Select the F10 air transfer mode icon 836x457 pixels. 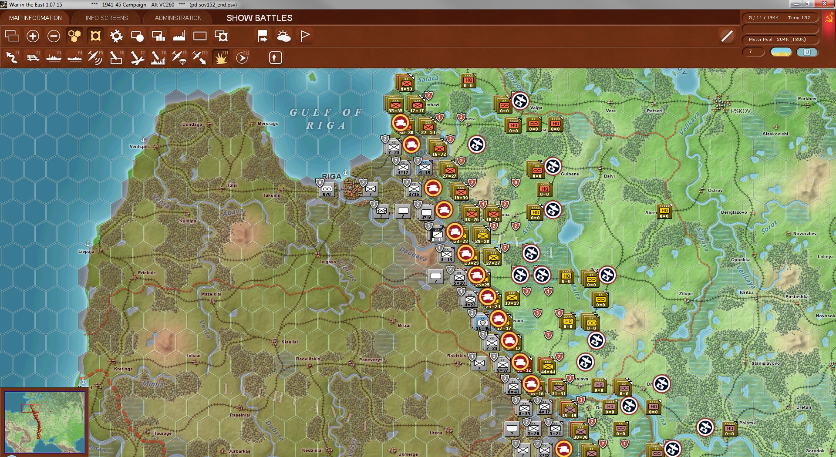200,57
